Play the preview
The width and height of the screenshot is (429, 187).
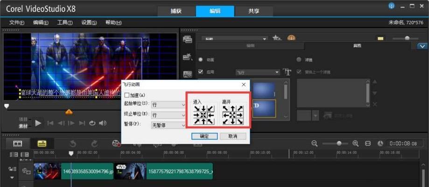coord(38,123)
